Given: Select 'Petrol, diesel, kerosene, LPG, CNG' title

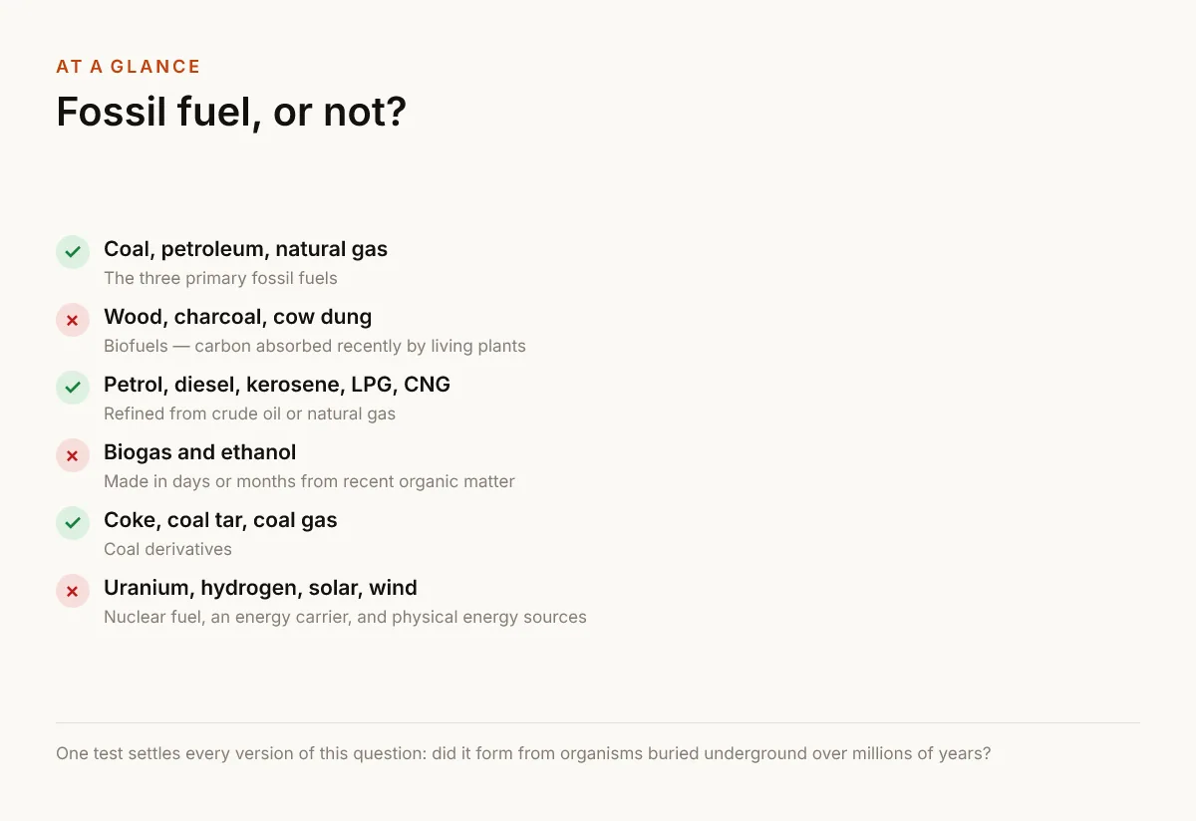Looking at the screenshot, I should click(x=277, y=385).
